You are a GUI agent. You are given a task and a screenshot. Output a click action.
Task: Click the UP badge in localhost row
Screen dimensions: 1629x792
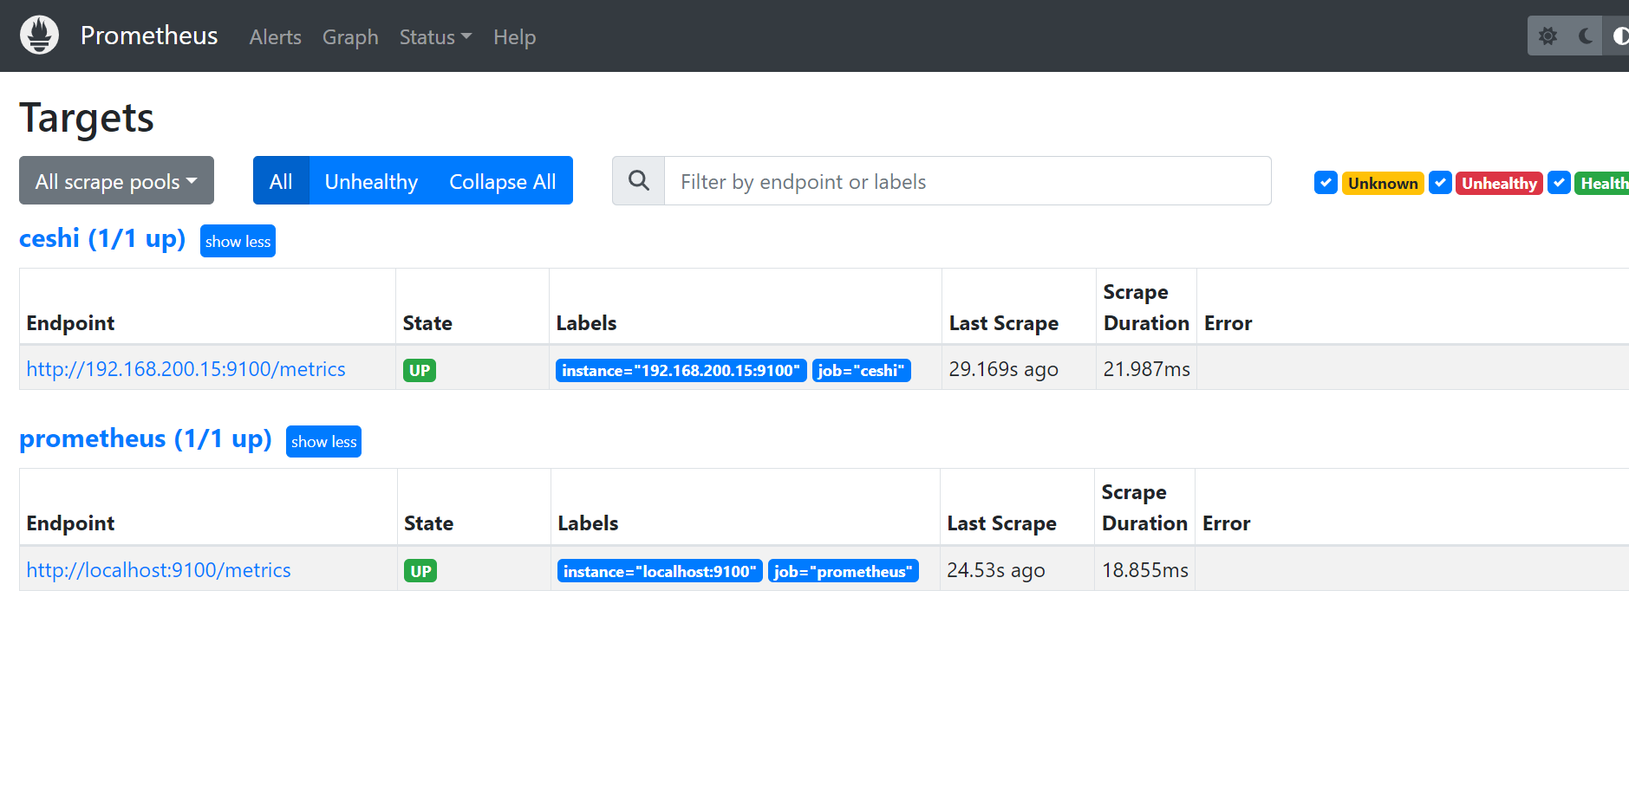click(x=420, y=571)
